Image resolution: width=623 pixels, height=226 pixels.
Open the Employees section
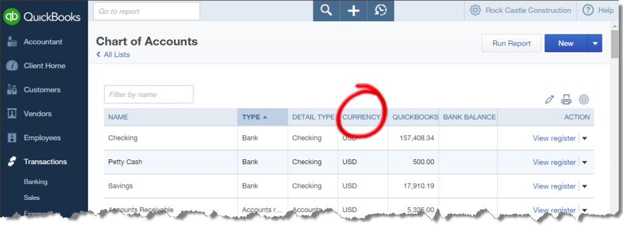pyautogui.click(x=42, y=138)
